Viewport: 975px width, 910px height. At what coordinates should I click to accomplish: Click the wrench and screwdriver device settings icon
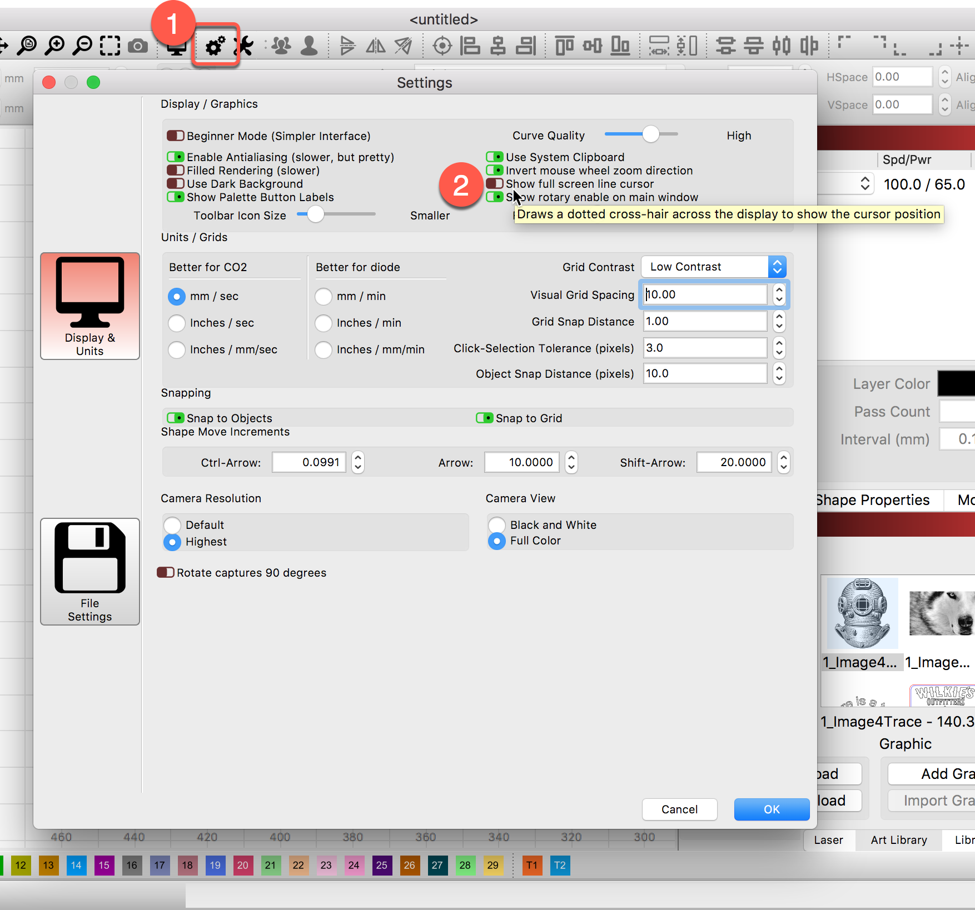(244, 46)
